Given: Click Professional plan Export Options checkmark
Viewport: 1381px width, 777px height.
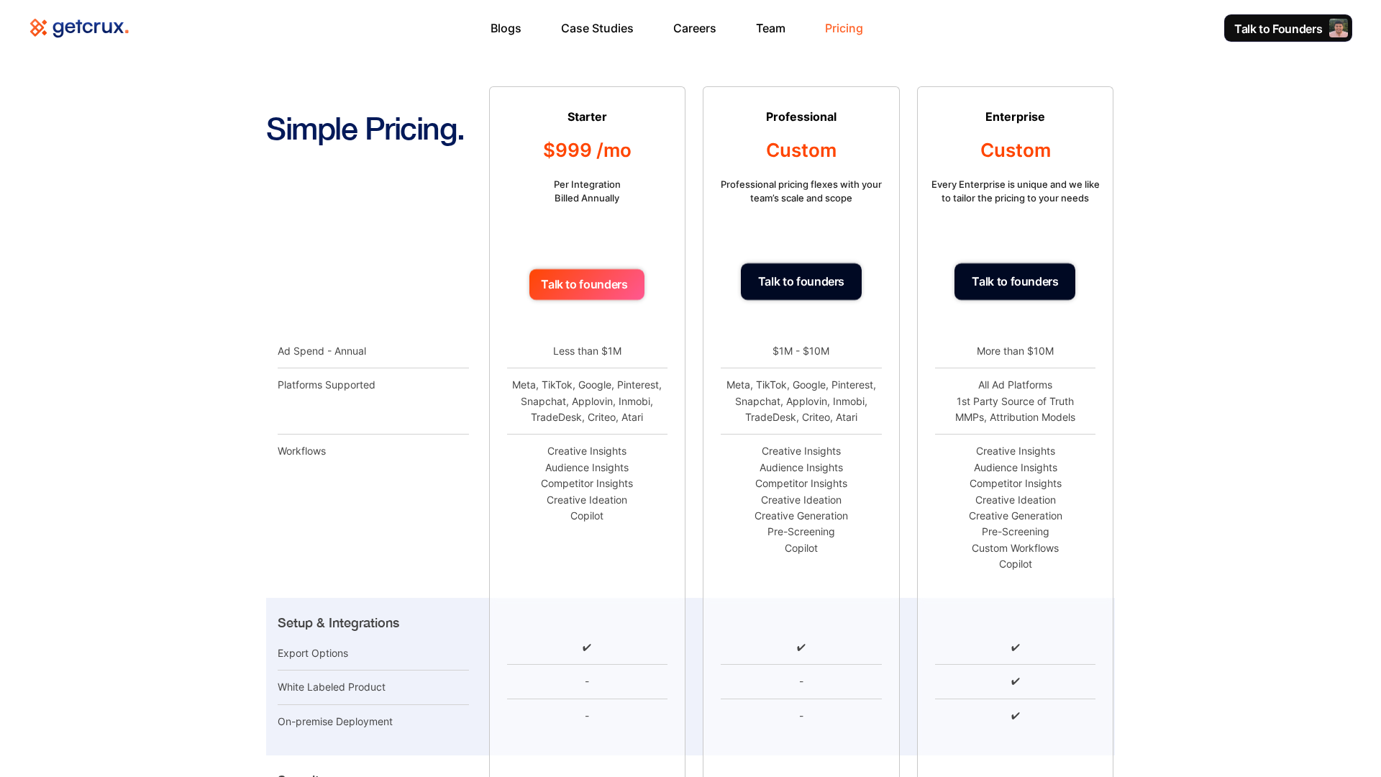Looking at the screenshot, I should tap(801, 647).
